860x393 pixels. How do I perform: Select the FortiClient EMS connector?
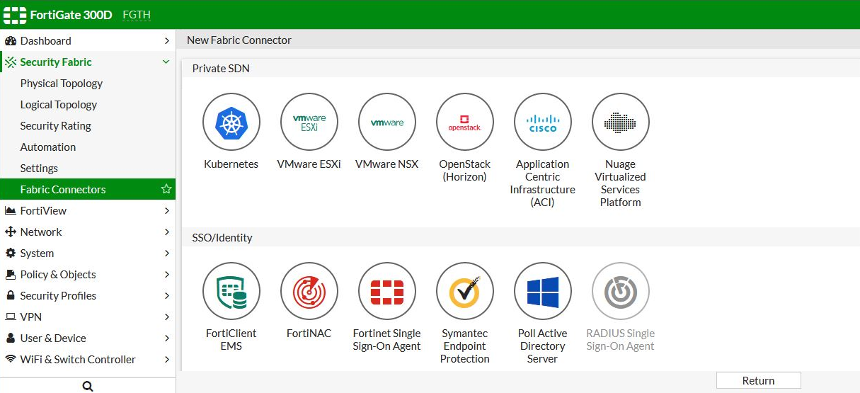(x=231, y=292)
